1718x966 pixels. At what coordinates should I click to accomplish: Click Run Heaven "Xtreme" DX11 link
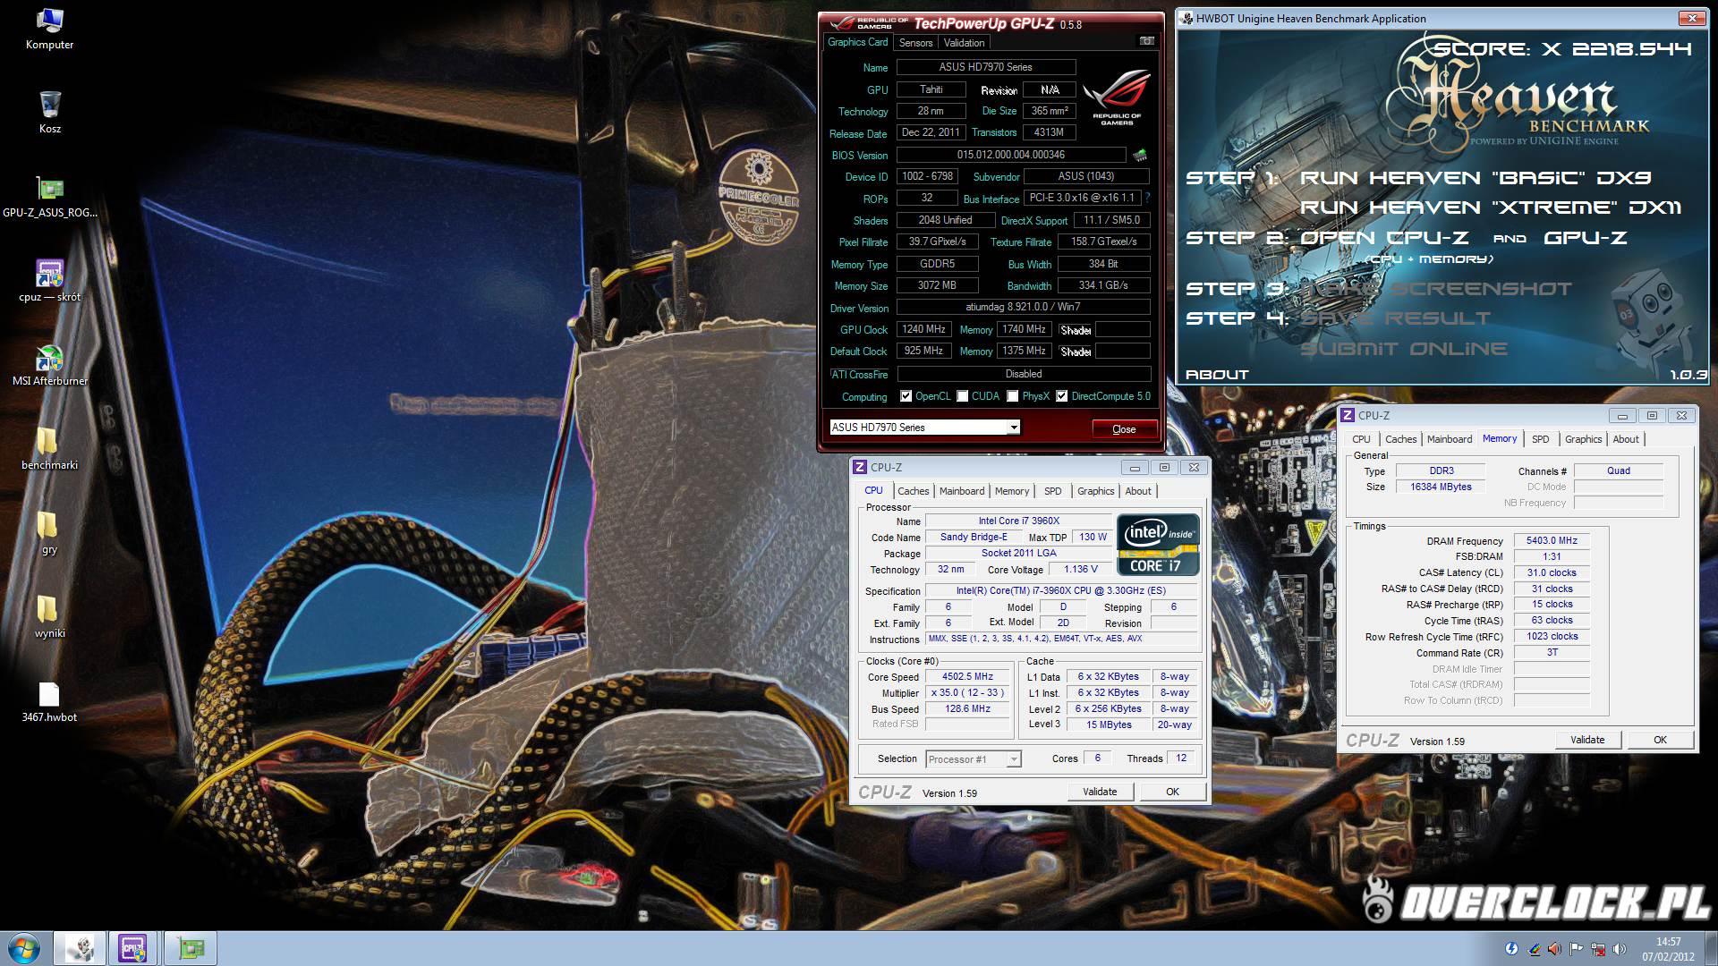point(1491,208)
